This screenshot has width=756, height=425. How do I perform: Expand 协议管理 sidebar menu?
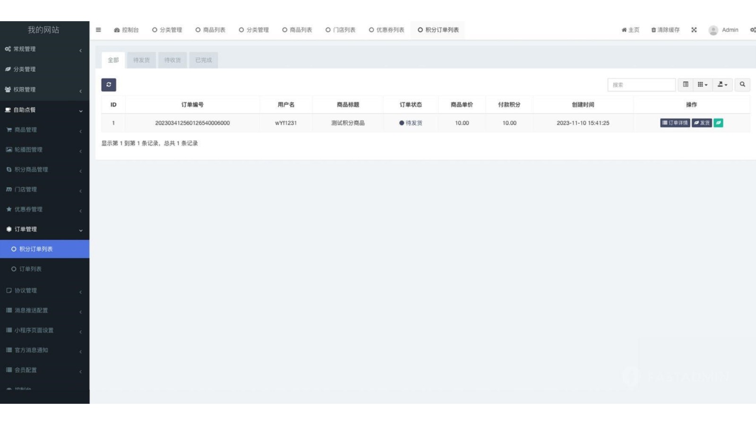[44, 290]
